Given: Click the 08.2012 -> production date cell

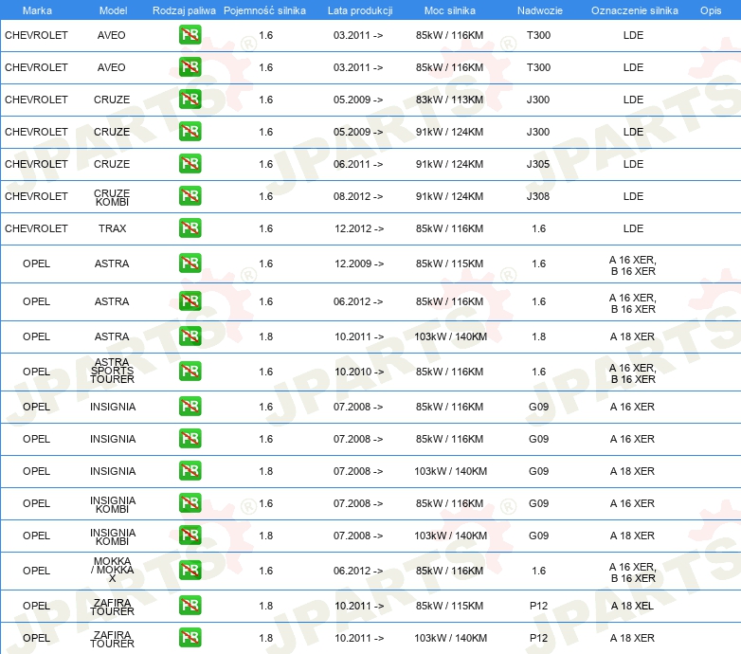Looking at the screenshot, I should [358, 196].
